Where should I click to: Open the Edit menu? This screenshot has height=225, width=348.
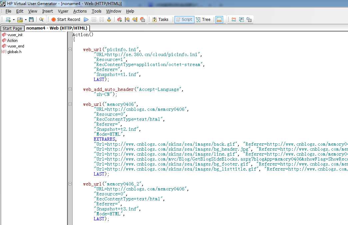20,11
